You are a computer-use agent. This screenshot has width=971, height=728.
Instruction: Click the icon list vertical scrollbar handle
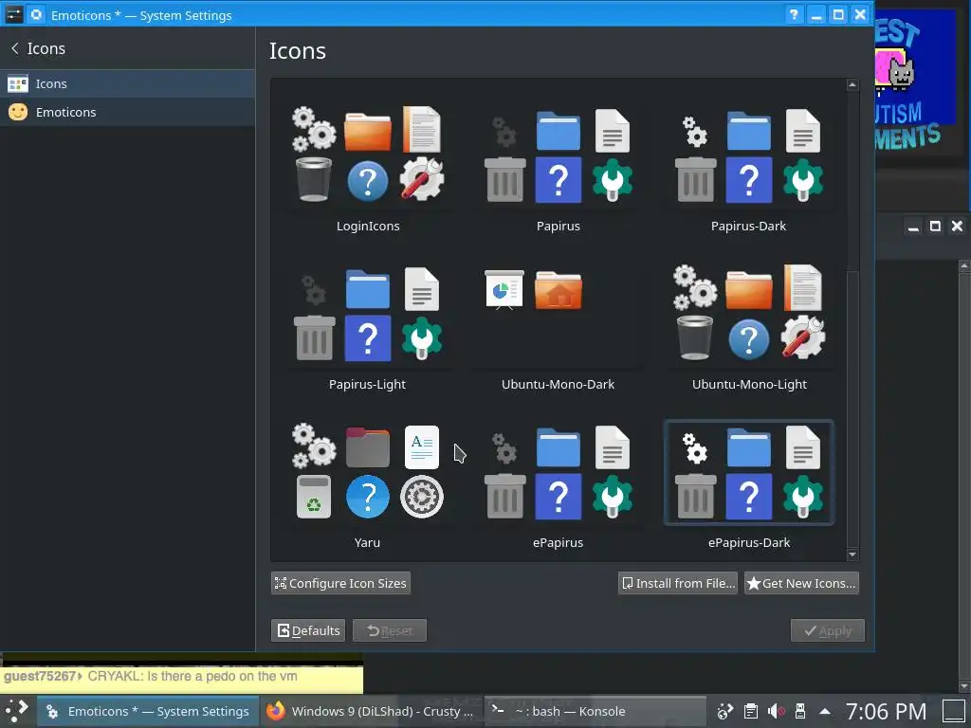point(852,409)
